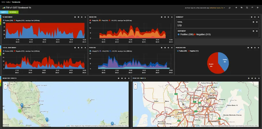Image resolution: width=262 pixels, height=129 pixels.
Task: Open Leaflet link on Positive Tweets map
Action: (198, 126)
